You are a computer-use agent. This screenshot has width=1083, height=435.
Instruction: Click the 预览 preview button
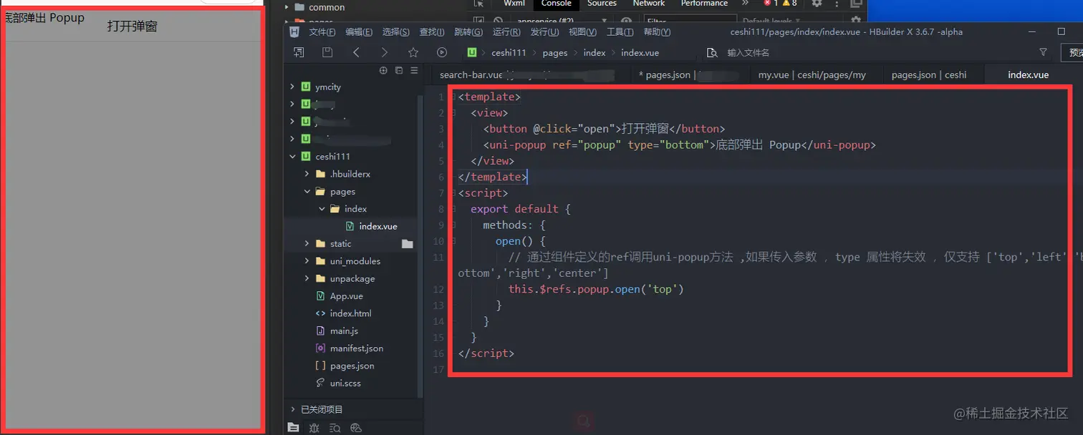1072,52
